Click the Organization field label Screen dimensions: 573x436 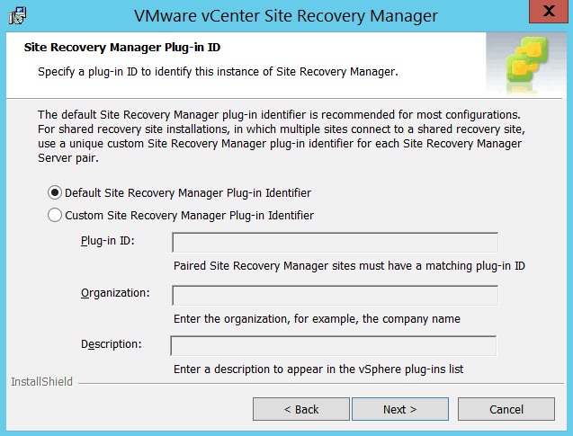tap(114, 293)
